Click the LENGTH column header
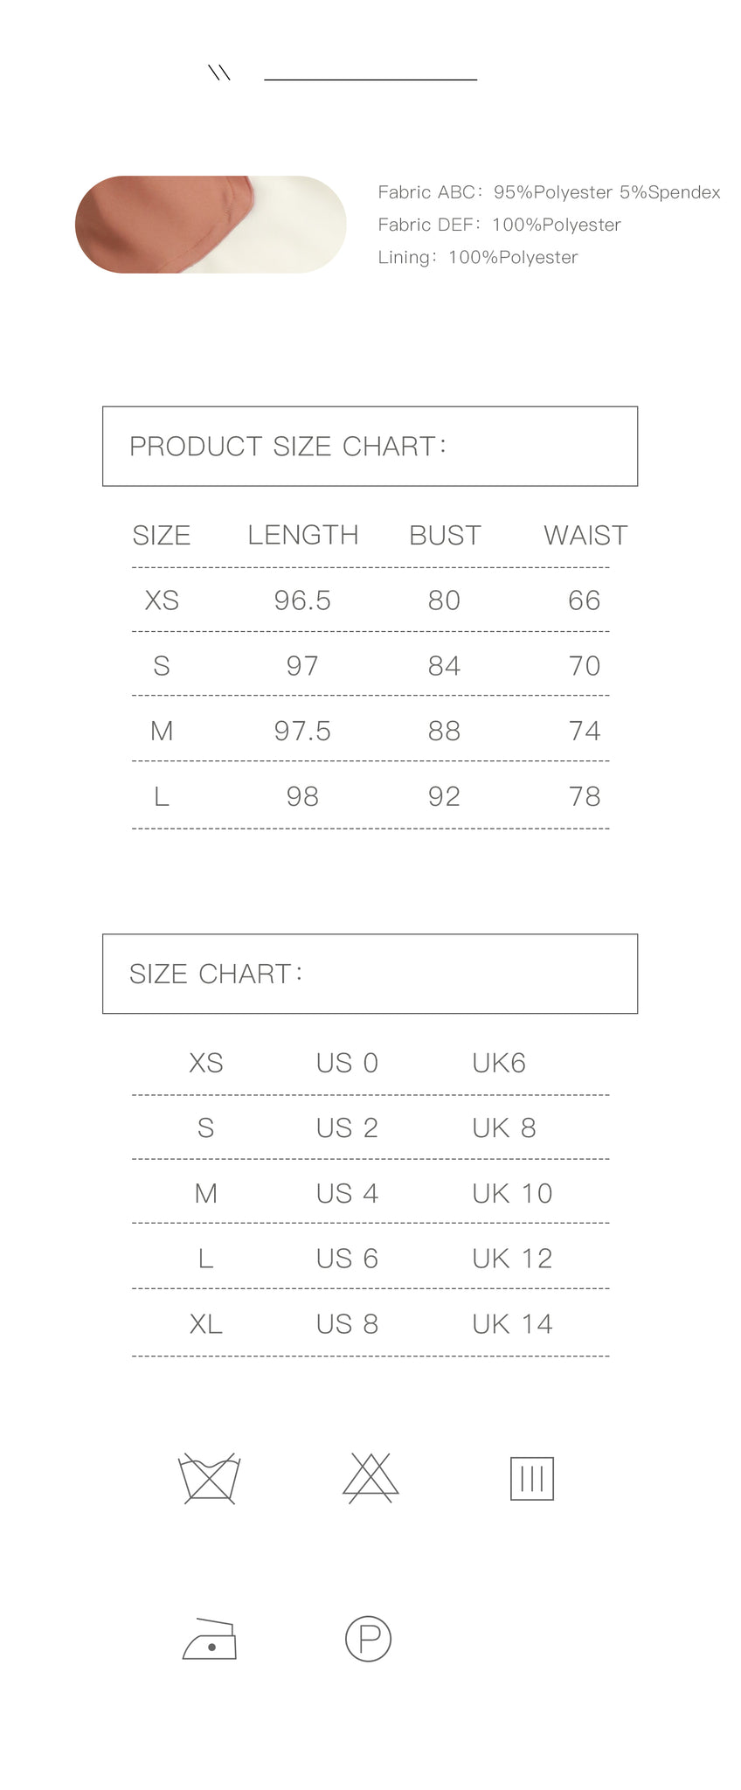This screenshot has height=1790, width=741. coord(302,535)
